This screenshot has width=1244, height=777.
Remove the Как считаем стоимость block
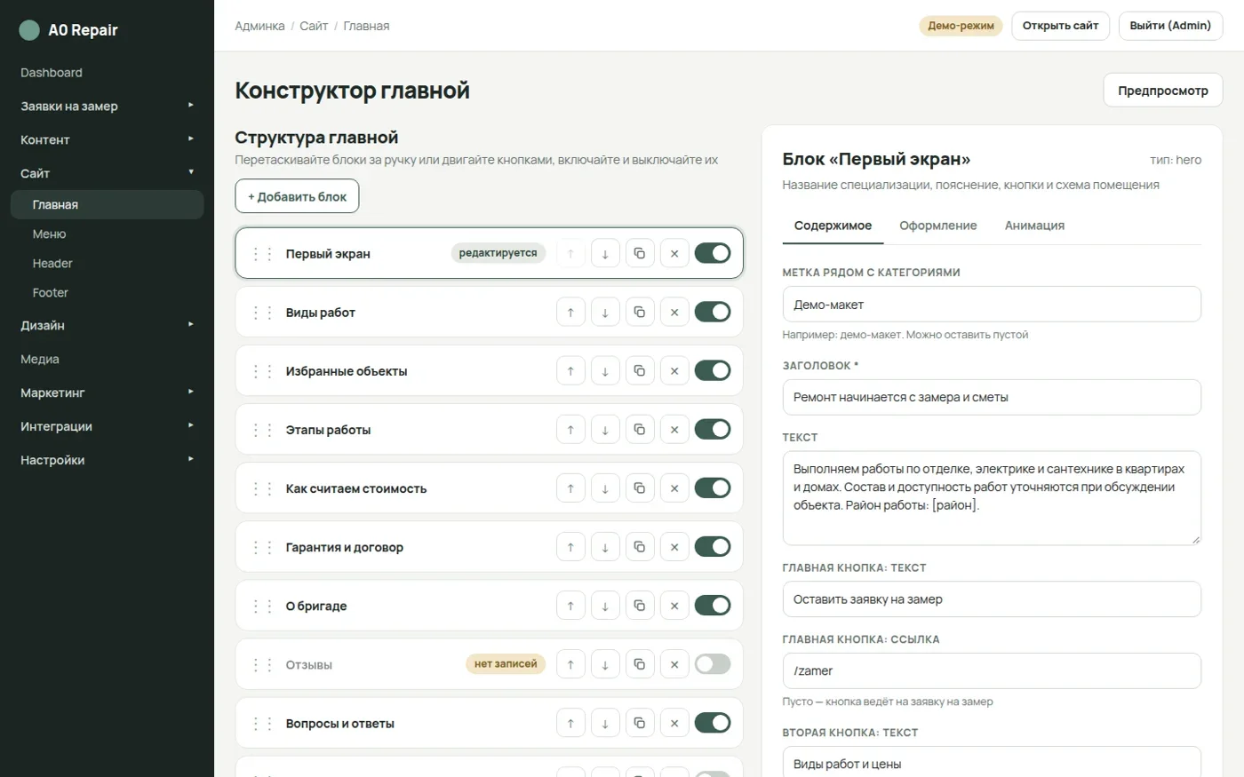(x=674, y=488)
